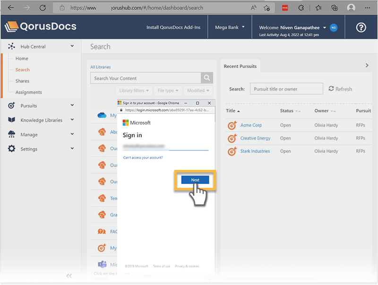
Task: Open Settings using the gear icon
Action: pos(11,149)
